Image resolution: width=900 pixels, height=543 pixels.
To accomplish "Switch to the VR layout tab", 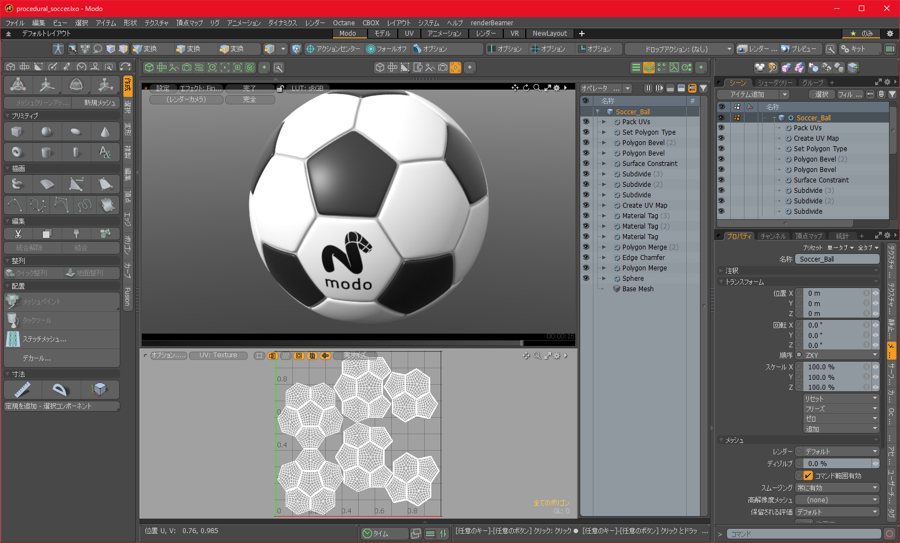I will [514, 34].
